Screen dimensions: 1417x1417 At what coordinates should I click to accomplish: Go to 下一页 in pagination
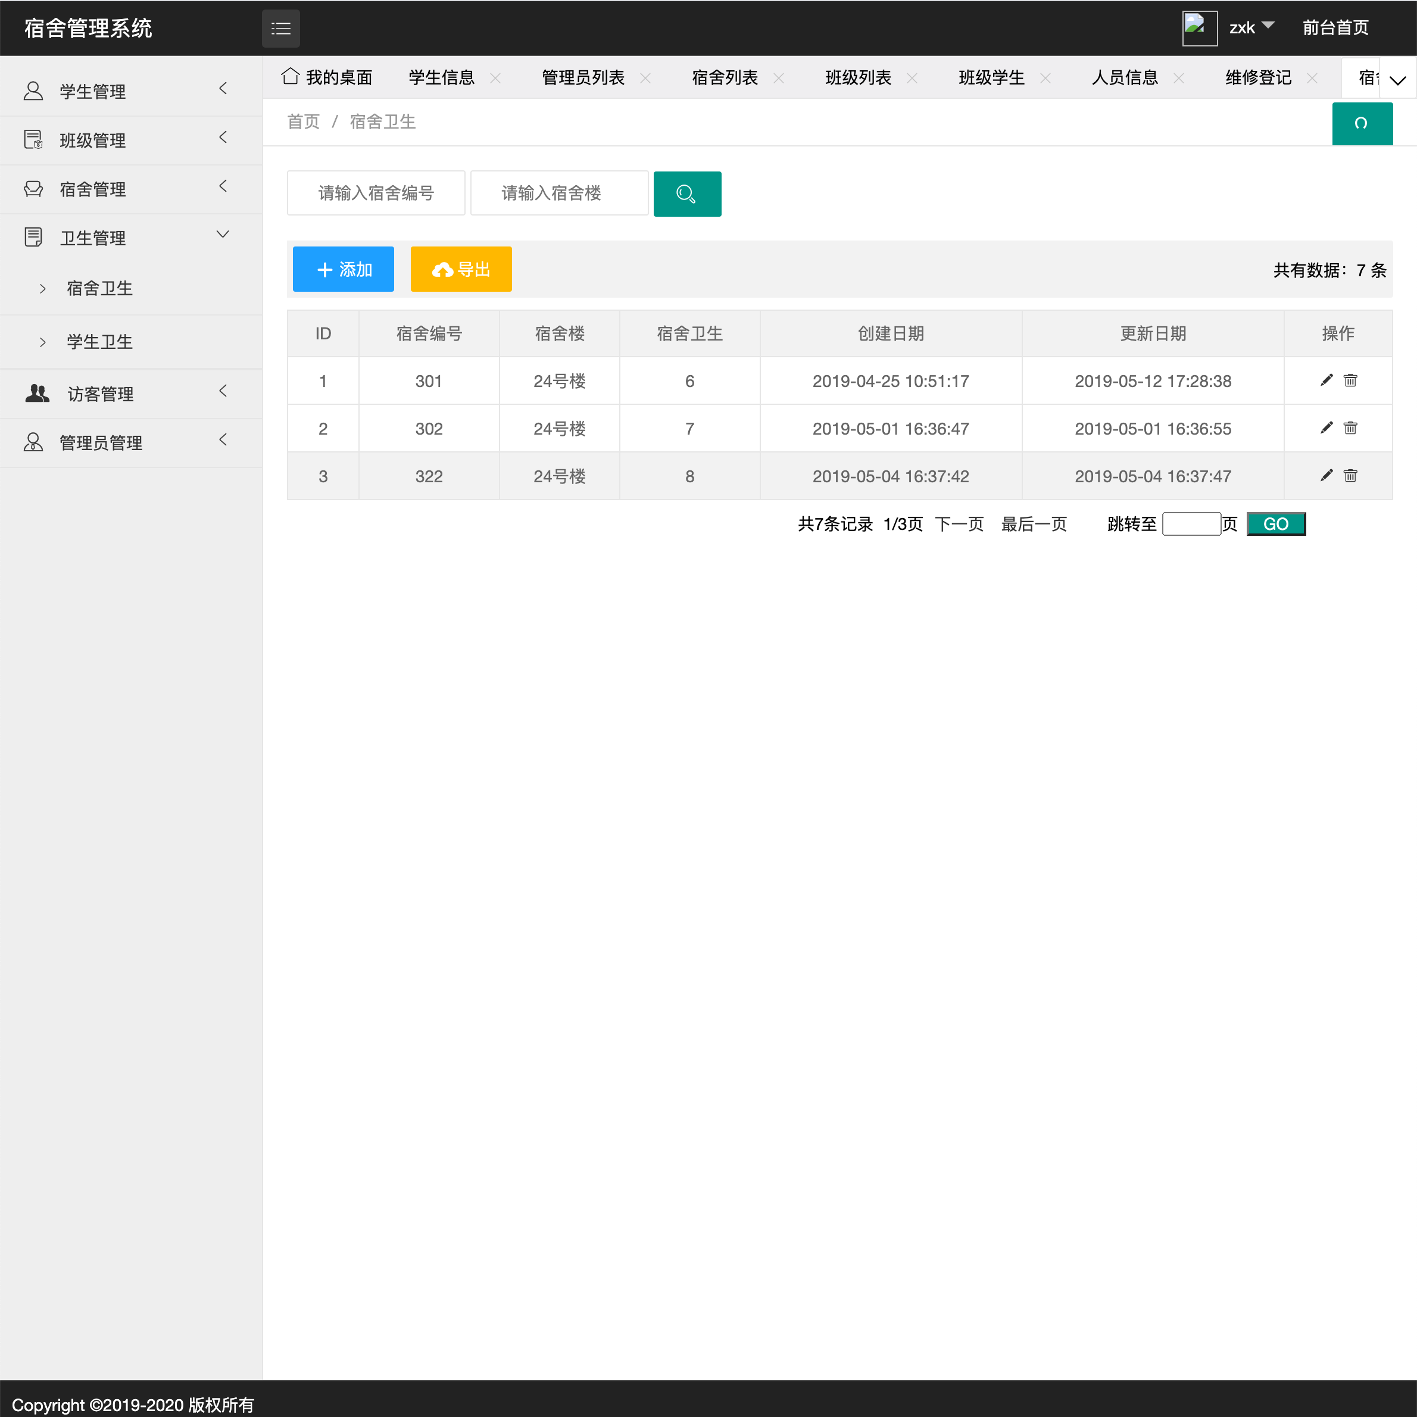959,524
